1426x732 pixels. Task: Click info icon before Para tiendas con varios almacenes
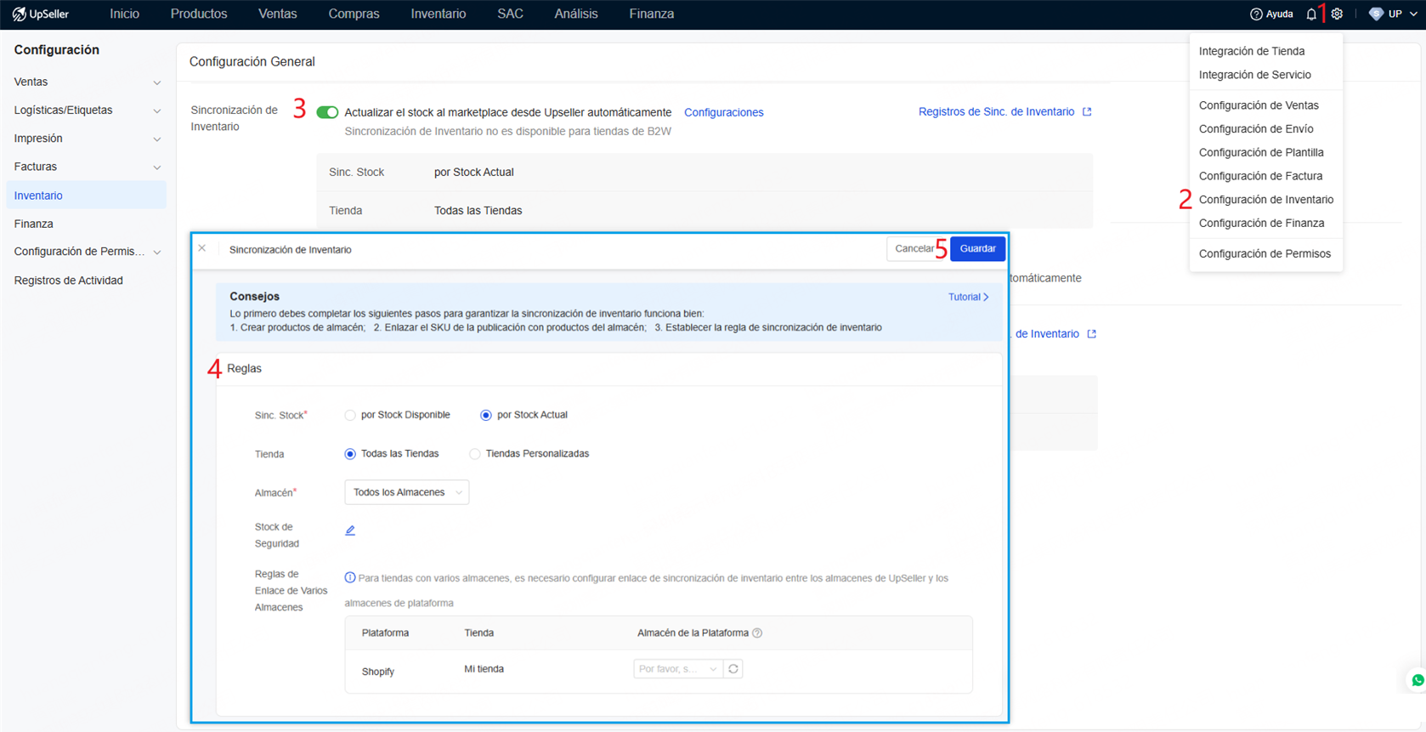[x=349, y=578]
